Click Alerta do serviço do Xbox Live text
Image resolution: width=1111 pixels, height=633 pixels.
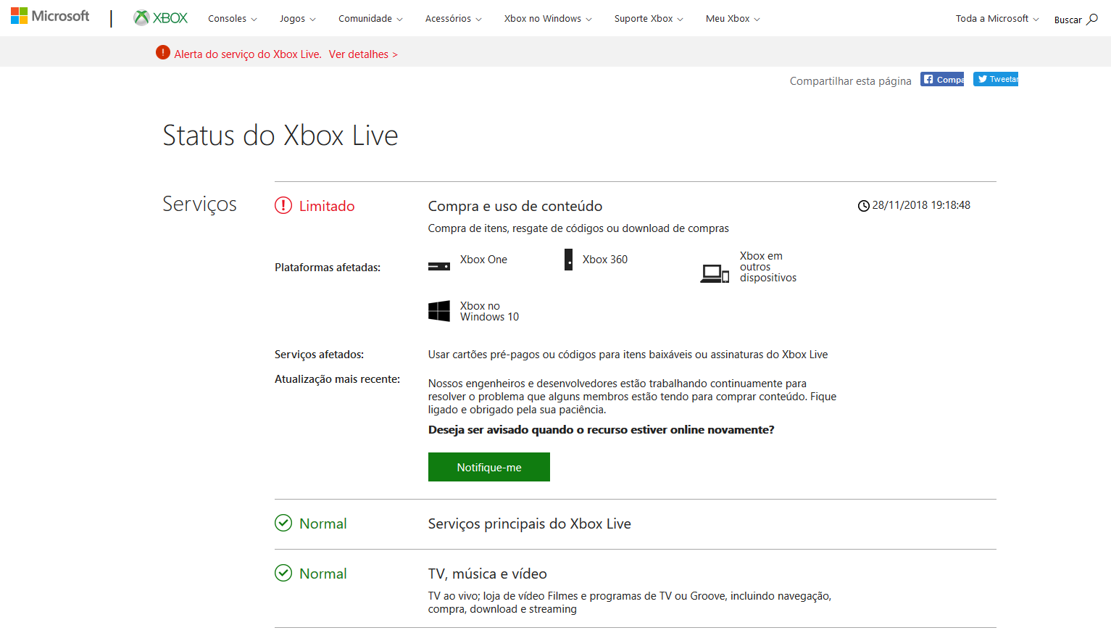point(248,54)
